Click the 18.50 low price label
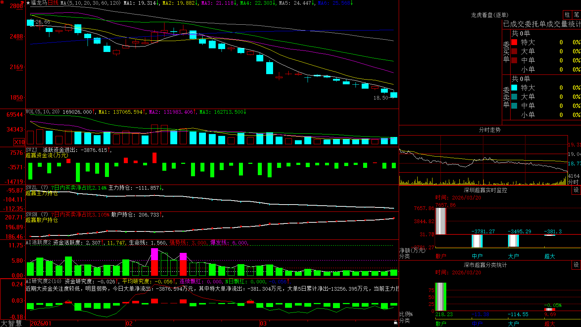 click(x=381, y=98)
